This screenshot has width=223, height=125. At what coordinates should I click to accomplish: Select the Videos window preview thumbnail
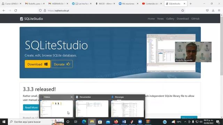56,109
